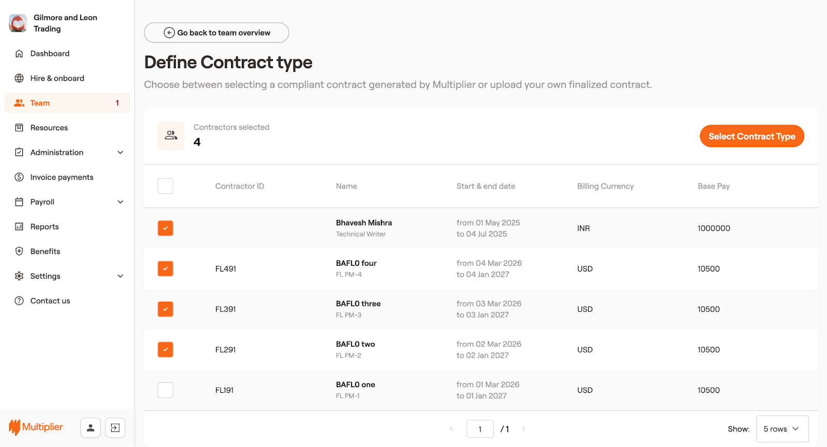Expand the Settings menu chevron
The width and height of the screenshot is (827, 447).
(120, 276)
